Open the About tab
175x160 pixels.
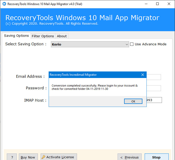(62, 36)
